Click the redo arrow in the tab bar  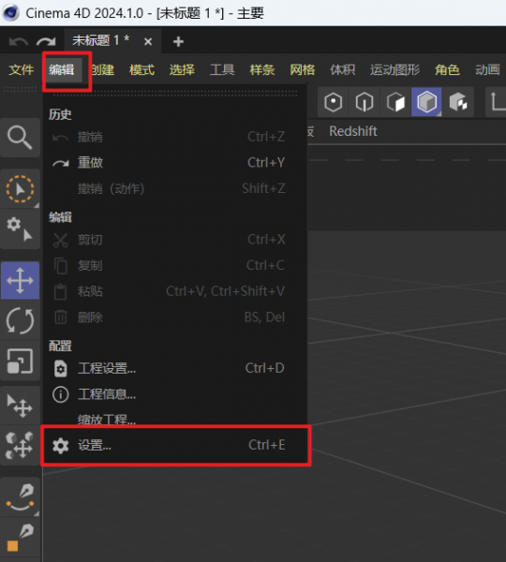pos(46,41)
